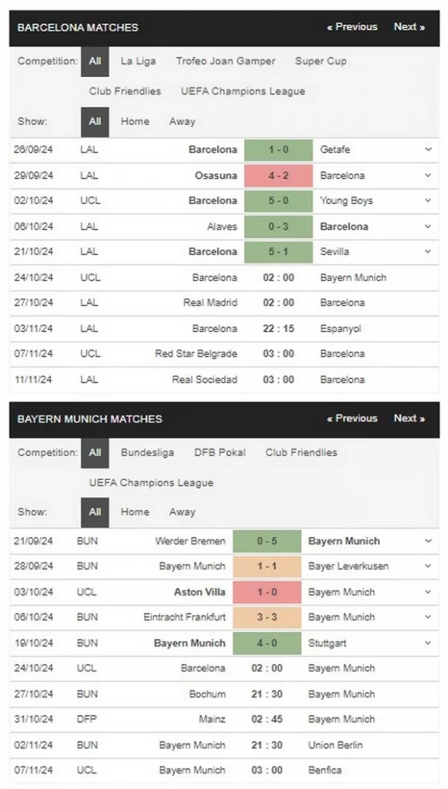Go to Previous Barcelona matches
This screenshot has height=789, width=448.
352,27
